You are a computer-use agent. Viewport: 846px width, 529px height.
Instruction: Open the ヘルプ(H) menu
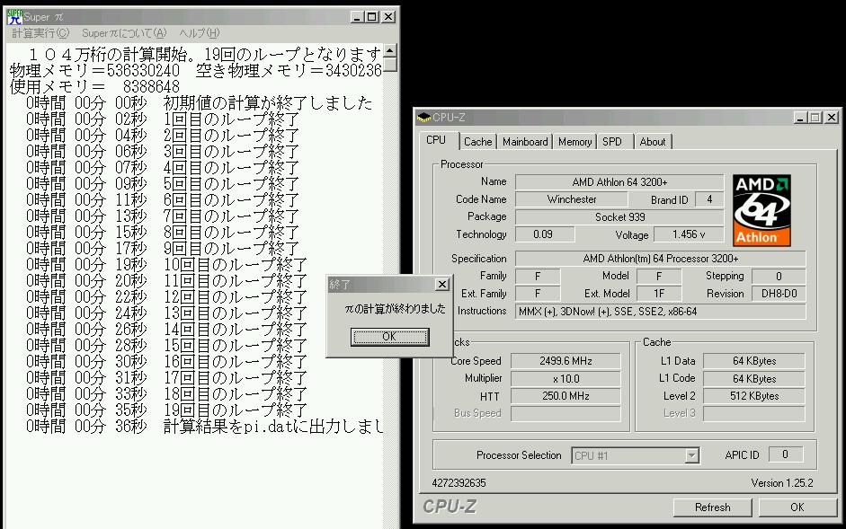pos(199,33)
